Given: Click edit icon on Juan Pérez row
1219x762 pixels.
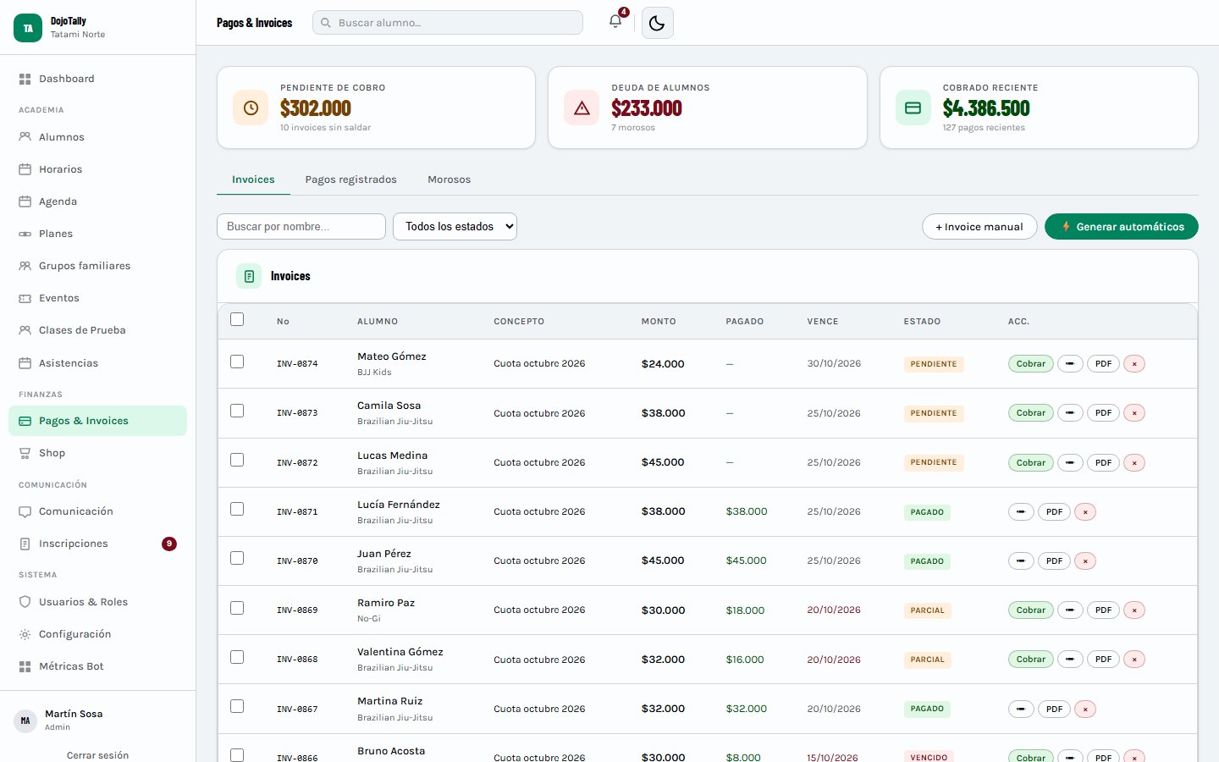Looking at the screenshot, I should 1021,560.
